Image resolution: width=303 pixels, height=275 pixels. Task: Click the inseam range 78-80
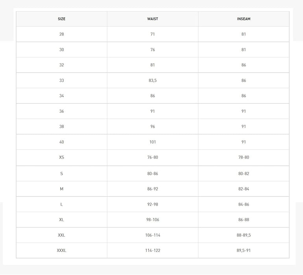[244, 158]
